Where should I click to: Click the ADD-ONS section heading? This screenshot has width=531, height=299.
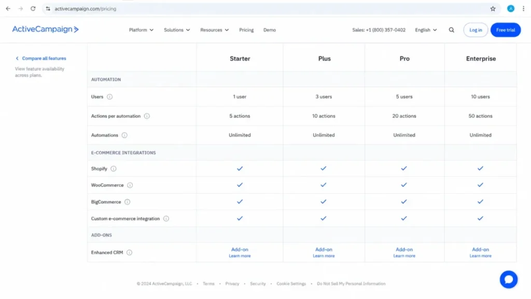tap(101, 235)
